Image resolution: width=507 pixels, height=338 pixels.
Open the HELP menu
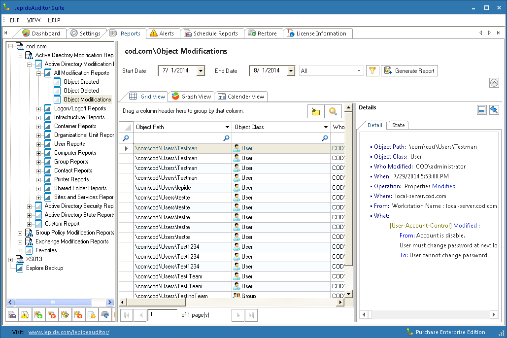[54, 20]
